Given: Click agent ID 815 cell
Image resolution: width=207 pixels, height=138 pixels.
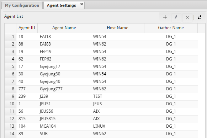Looking at the screenshot, I should click(27, 119).
